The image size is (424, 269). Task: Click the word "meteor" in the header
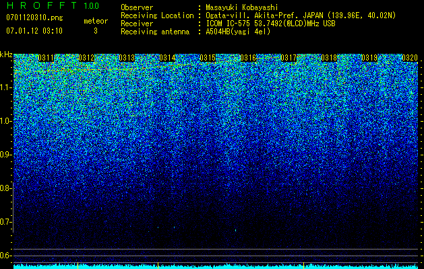point(96,21)
